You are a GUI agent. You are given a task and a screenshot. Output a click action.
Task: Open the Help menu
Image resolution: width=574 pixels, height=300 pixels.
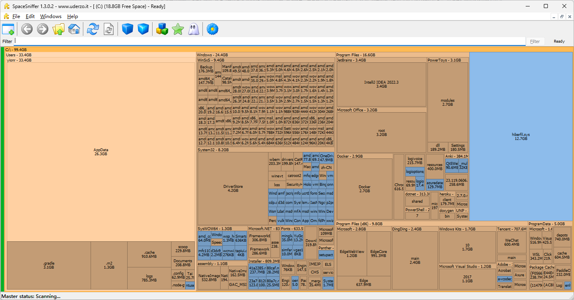pyautogui.click(x=72, y=16)
